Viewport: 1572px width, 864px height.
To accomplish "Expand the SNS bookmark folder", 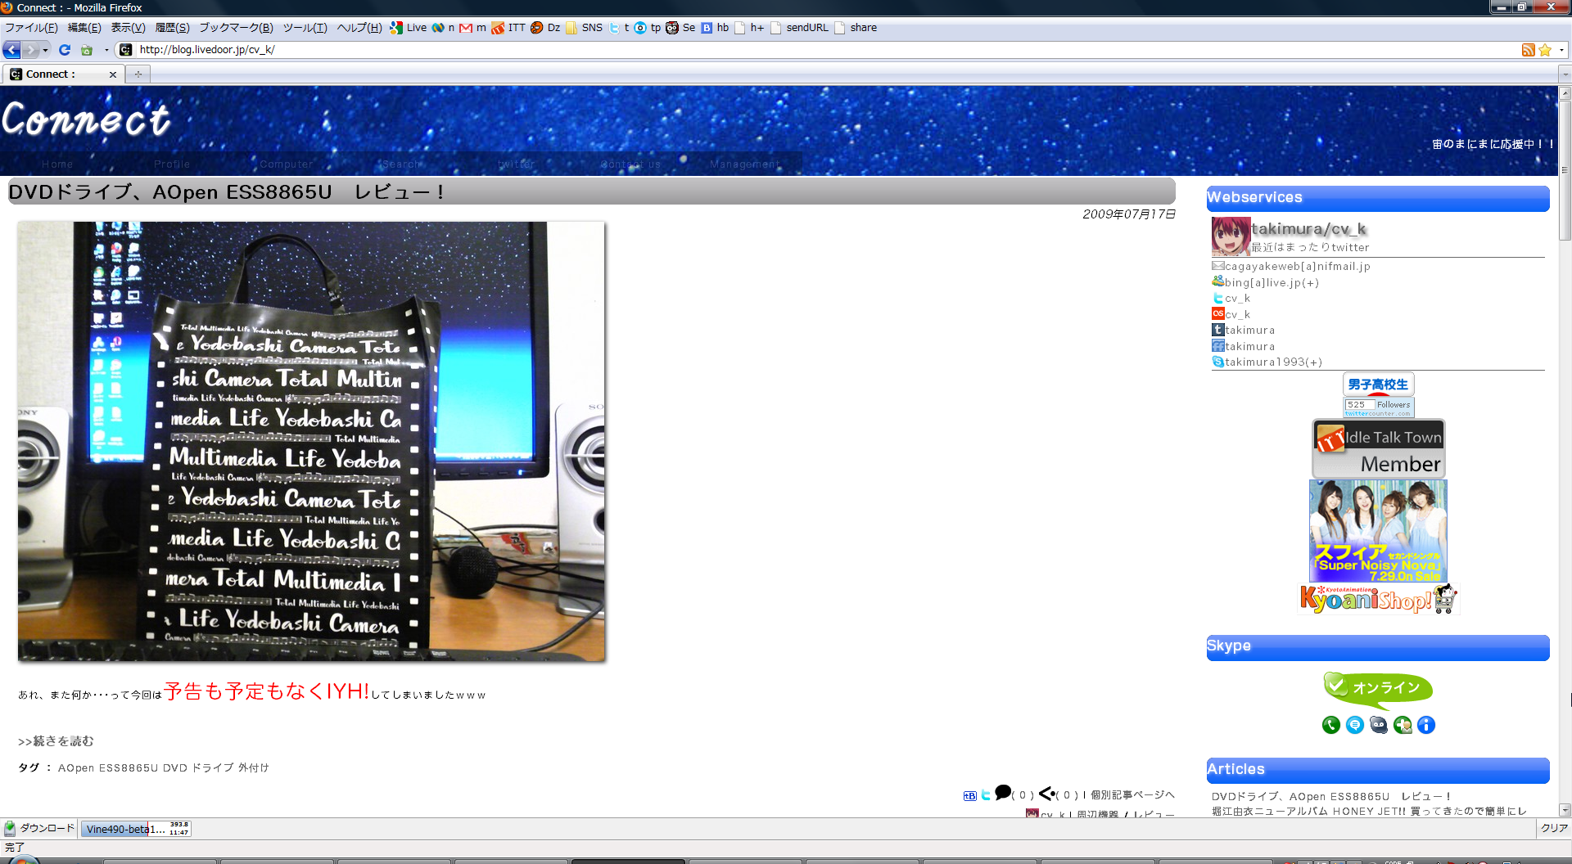I will (585, 28).
